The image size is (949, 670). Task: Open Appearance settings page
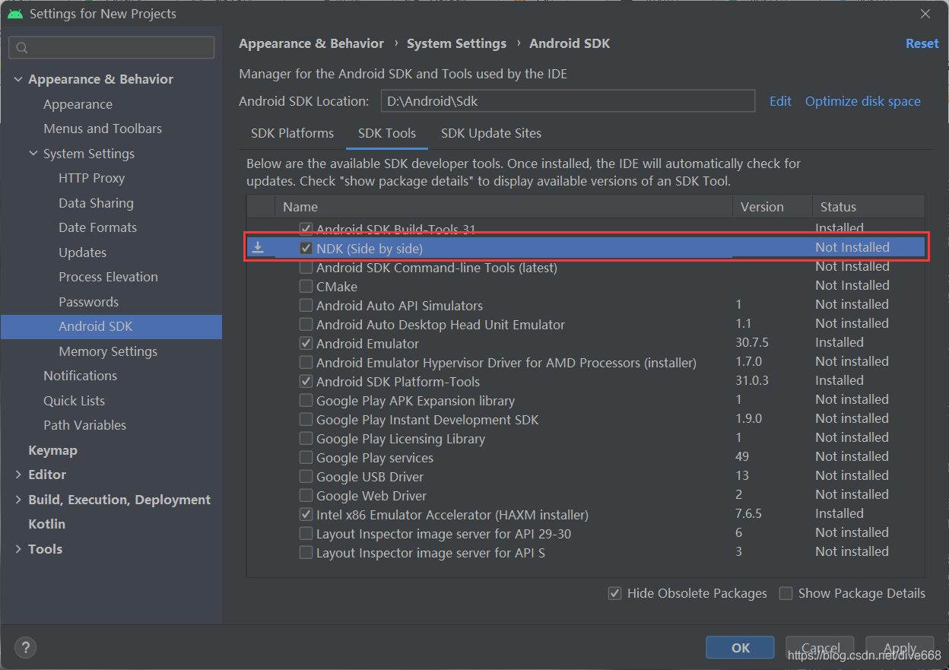(x=78, y=104)
